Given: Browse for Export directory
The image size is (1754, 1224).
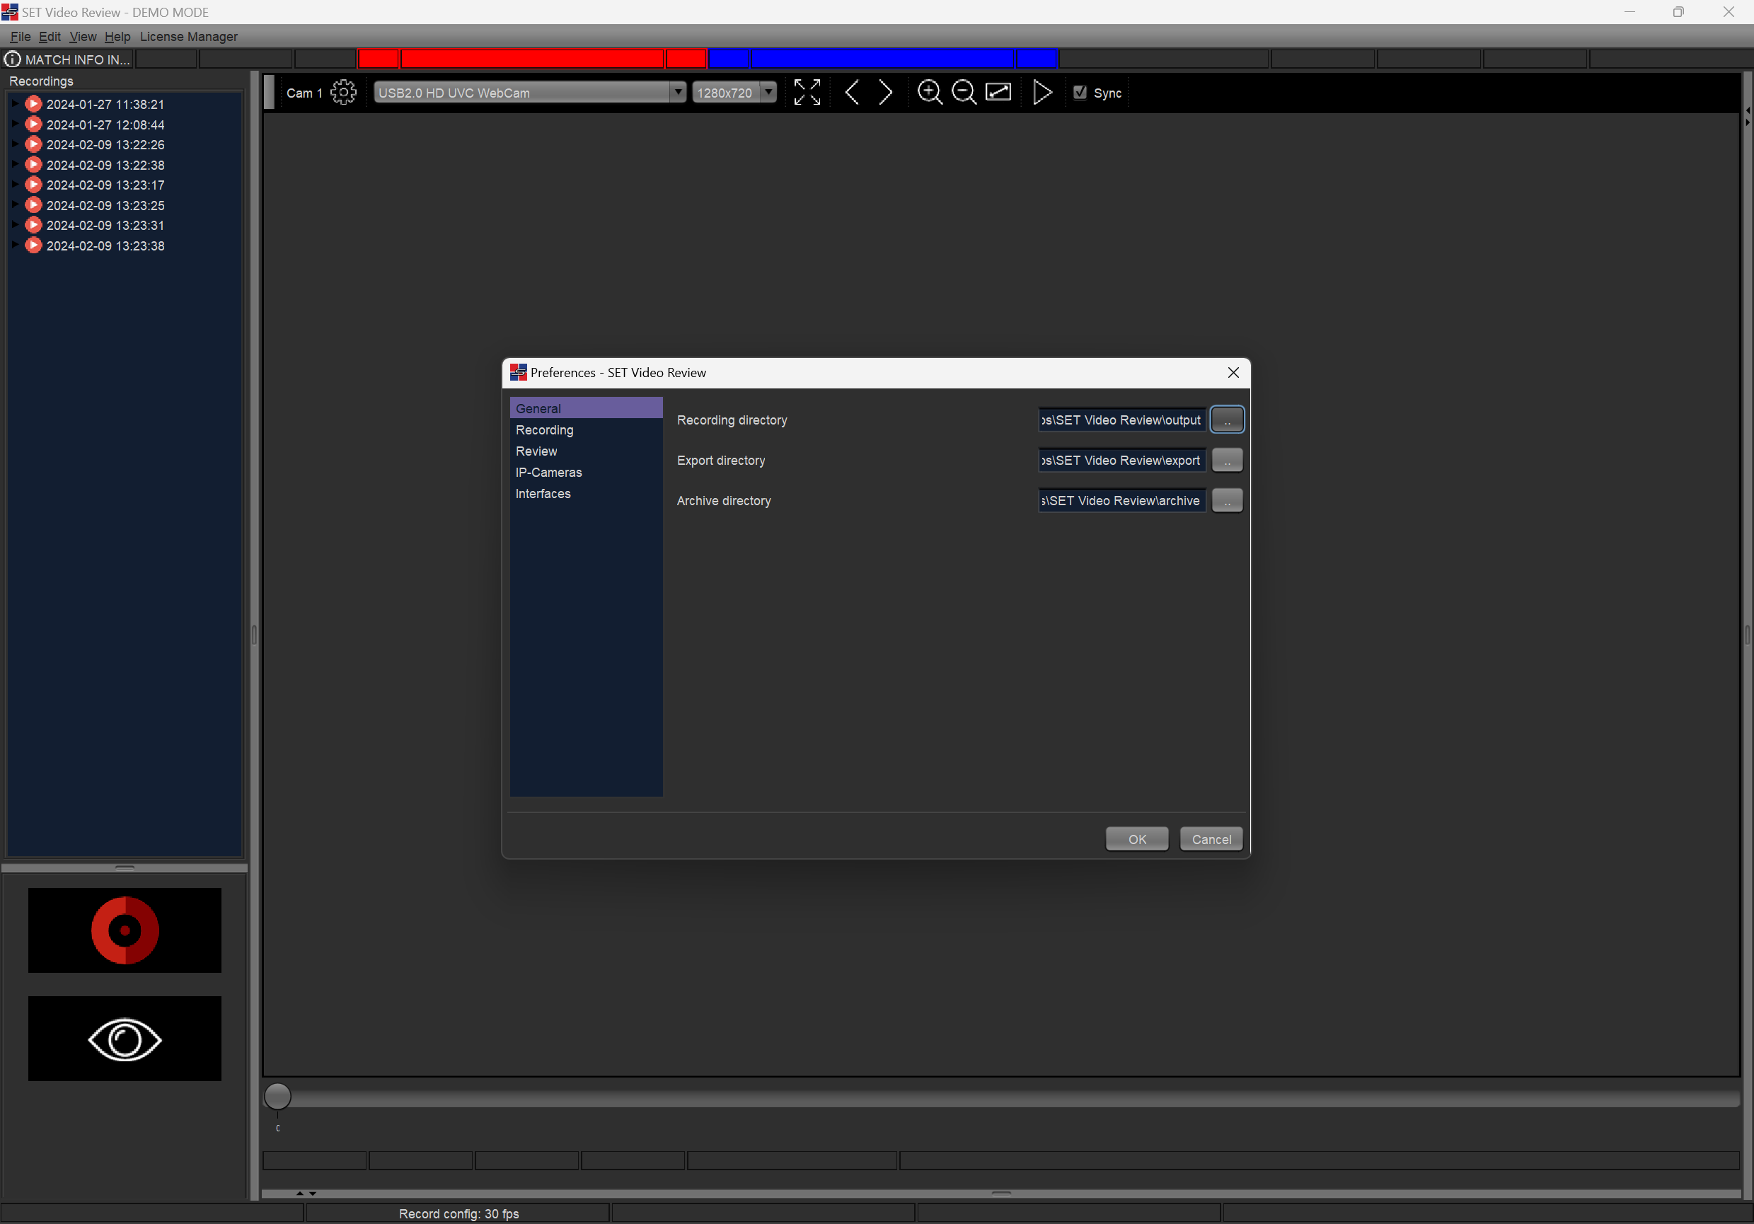Looking at the screenshot, I should (1227, 461).
